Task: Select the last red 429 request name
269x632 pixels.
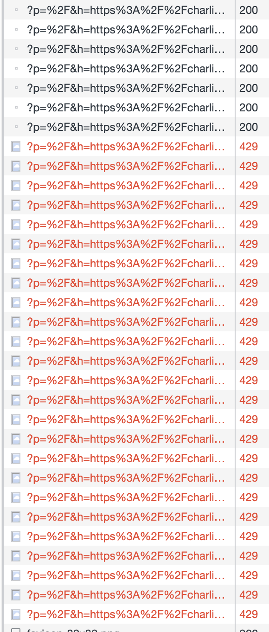Action: (x=126, y=615)
